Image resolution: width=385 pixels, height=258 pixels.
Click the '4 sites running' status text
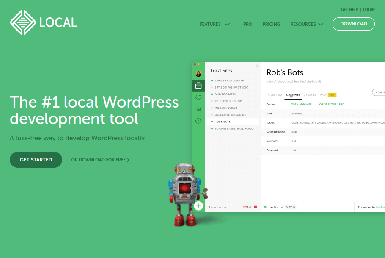[x=217, y=207]
